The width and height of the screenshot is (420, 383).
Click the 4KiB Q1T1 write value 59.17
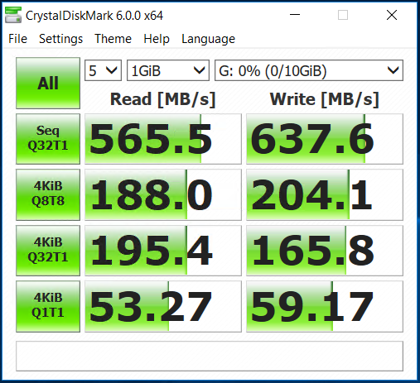pyautogui.click(x=325, y=306)
